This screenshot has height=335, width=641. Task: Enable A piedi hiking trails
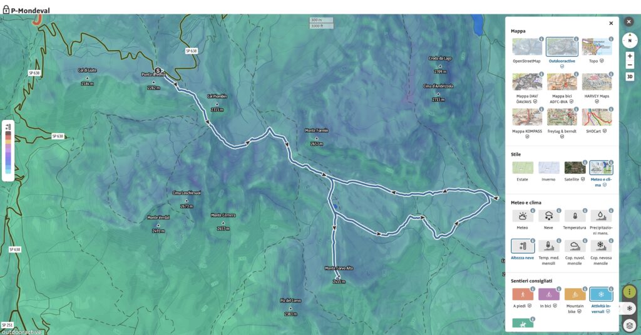pyautogui.click(x=523, y=294)
